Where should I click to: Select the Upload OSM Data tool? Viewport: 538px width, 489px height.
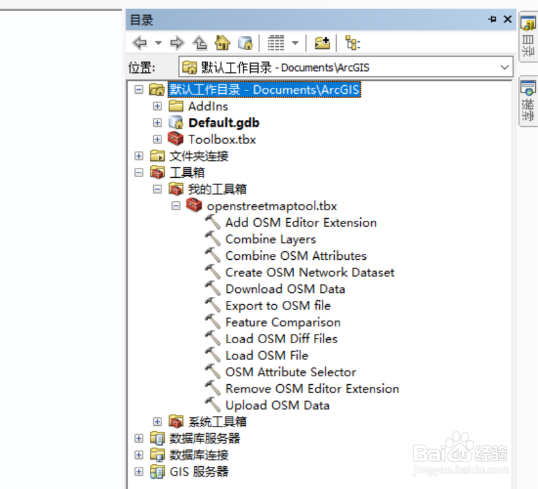click(277, 405)
